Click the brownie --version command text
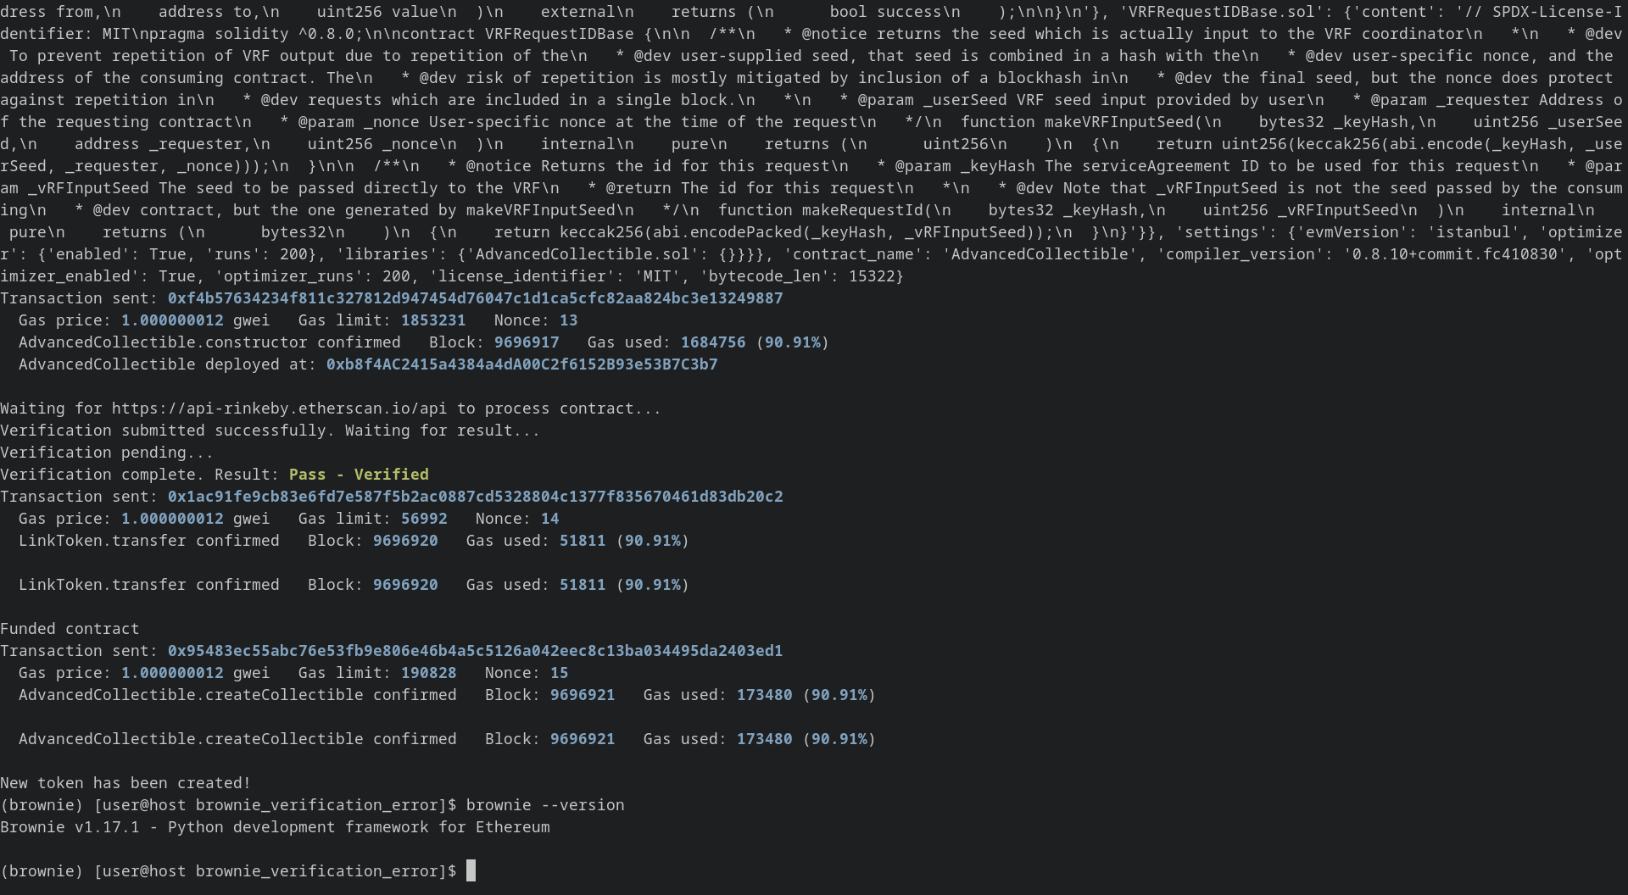Viewport: 1628px width, 895px height. point(547,805)
